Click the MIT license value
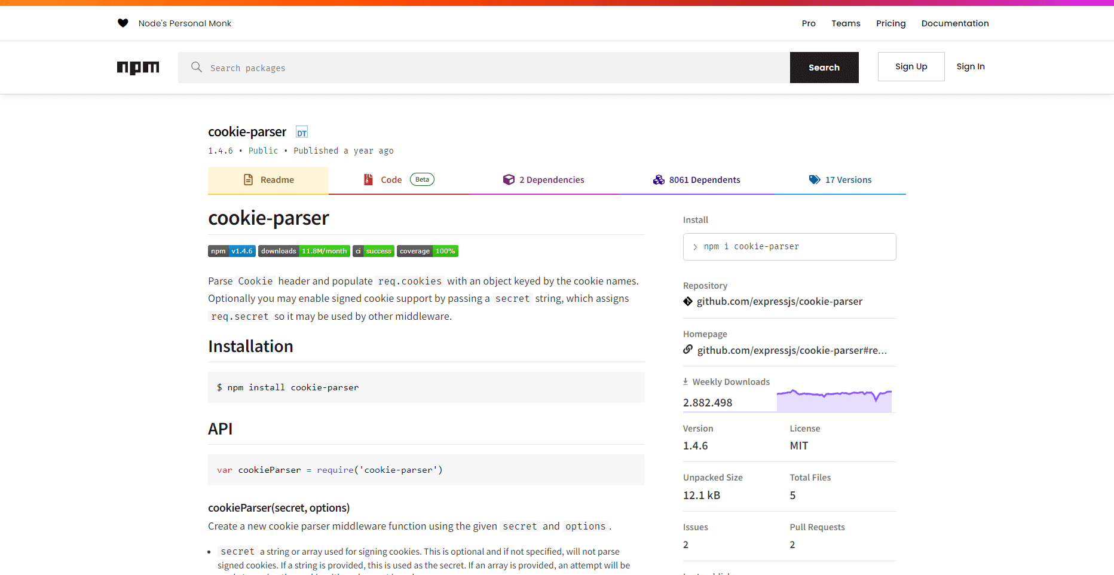 (799, 446)
